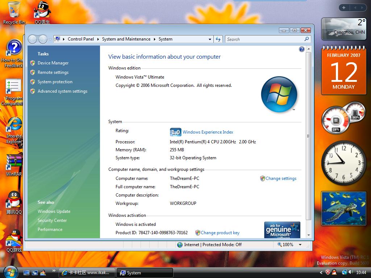
Task: Click the Start orb button
Action: [x=11, y=272]
